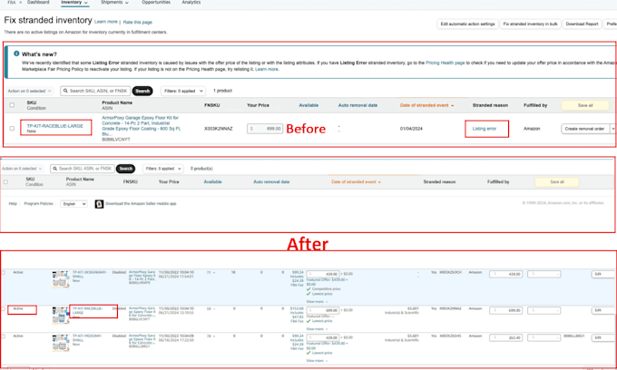Go to the FBA breadcrumb
This screenshot has height=370, width=617.
coord(12,3)
